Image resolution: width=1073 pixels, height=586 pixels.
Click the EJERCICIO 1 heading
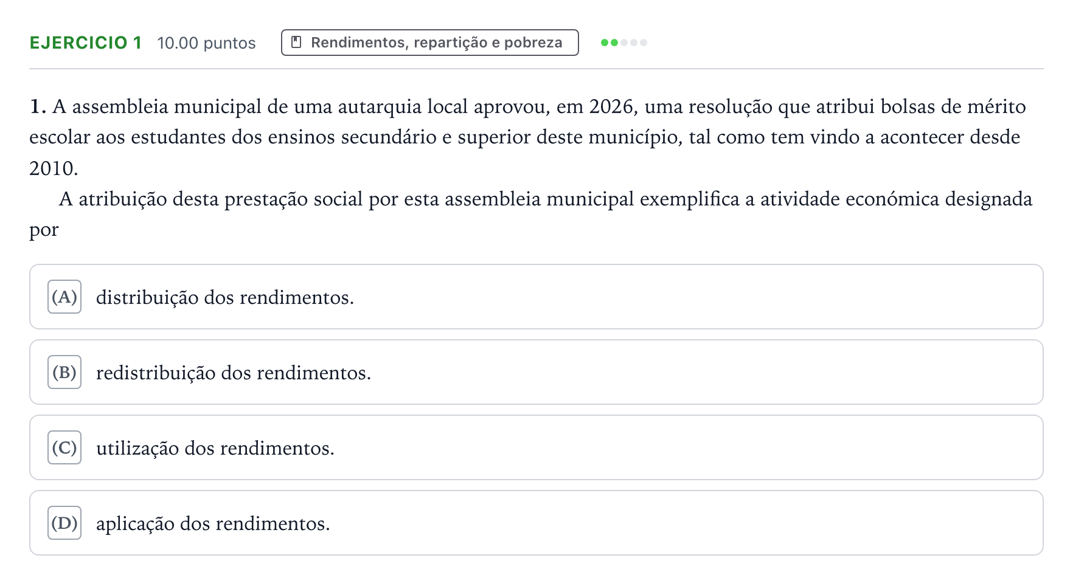tap(86, 43)
